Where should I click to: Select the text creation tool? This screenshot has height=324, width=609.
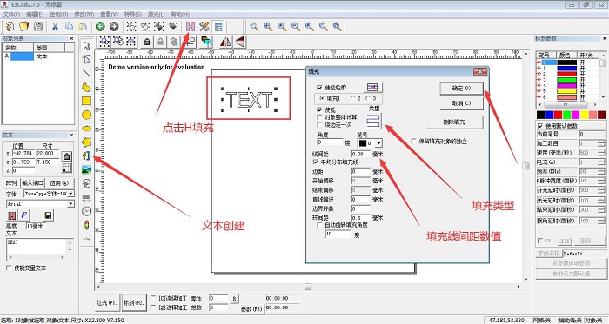[87, 155]
